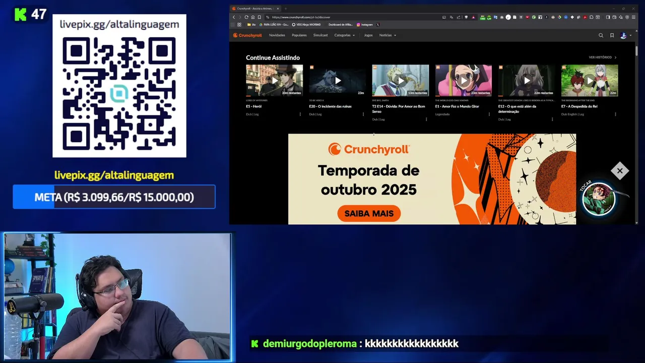Play The Beginning After the End E7 thumbnail
The image size is (645, 363).
point(590,80)
